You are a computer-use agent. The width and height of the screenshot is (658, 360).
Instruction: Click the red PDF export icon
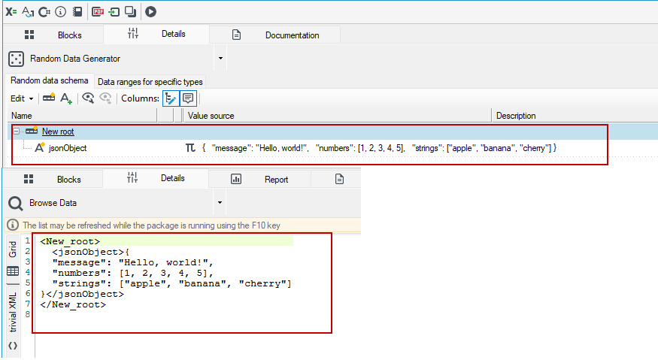[x=98, y=12]
